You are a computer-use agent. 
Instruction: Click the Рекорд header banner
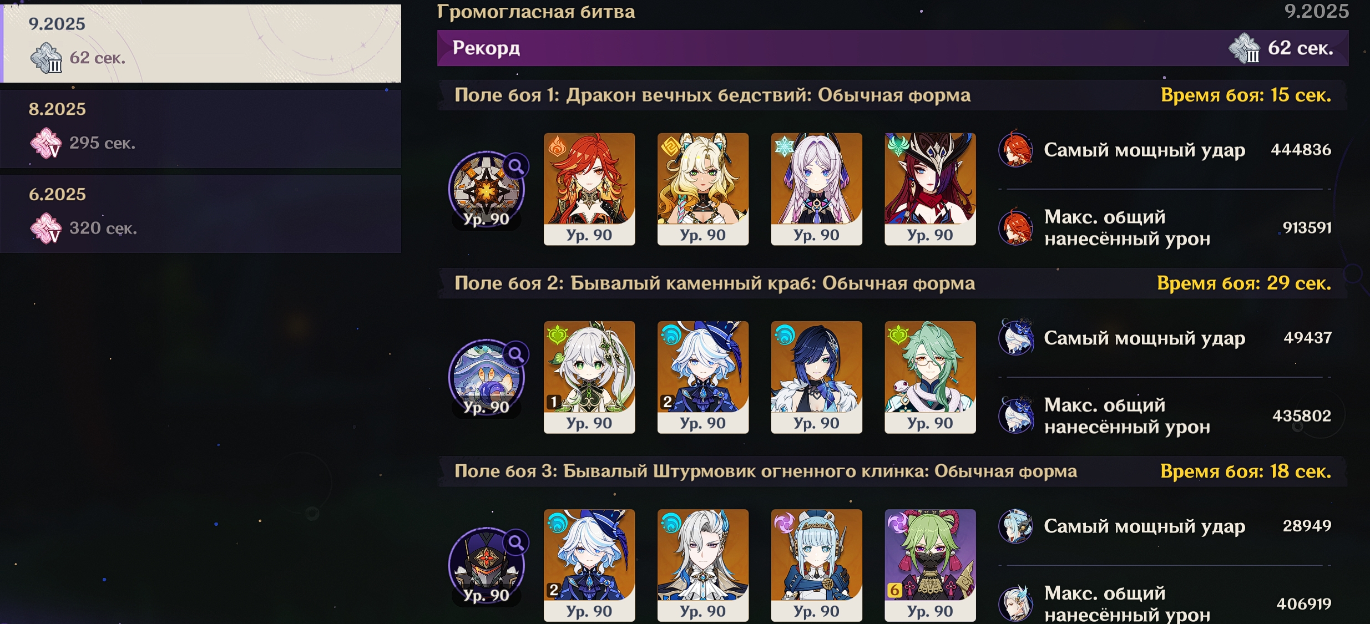click(893, 48)
